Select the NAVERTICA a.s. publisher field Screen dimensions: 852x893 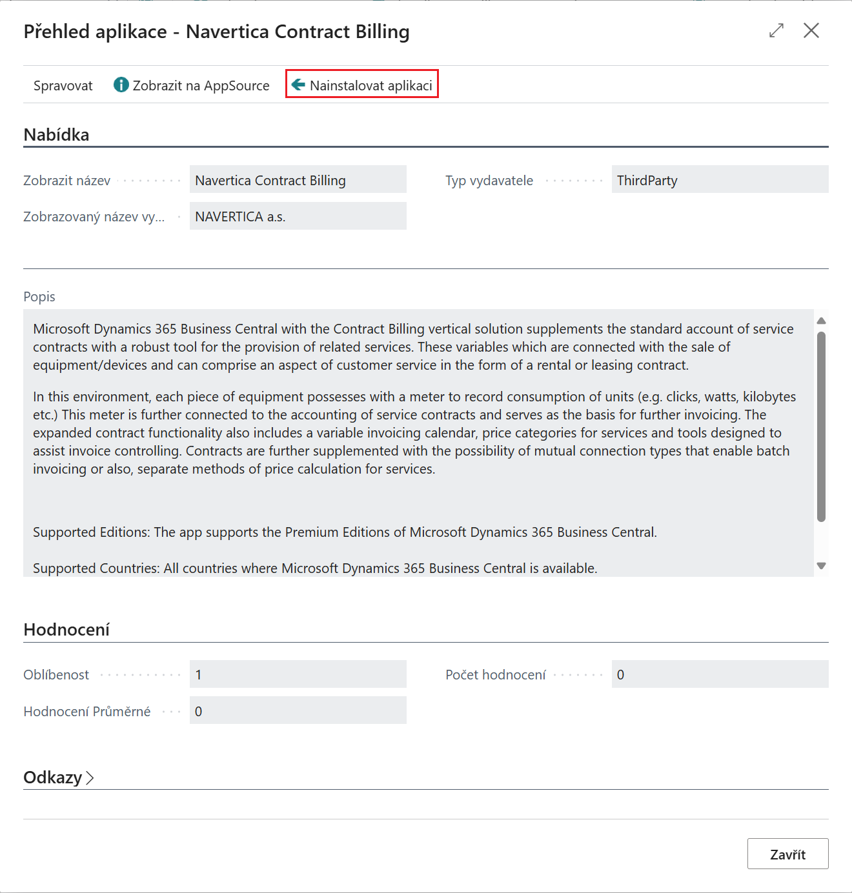[x=298, y=217]
